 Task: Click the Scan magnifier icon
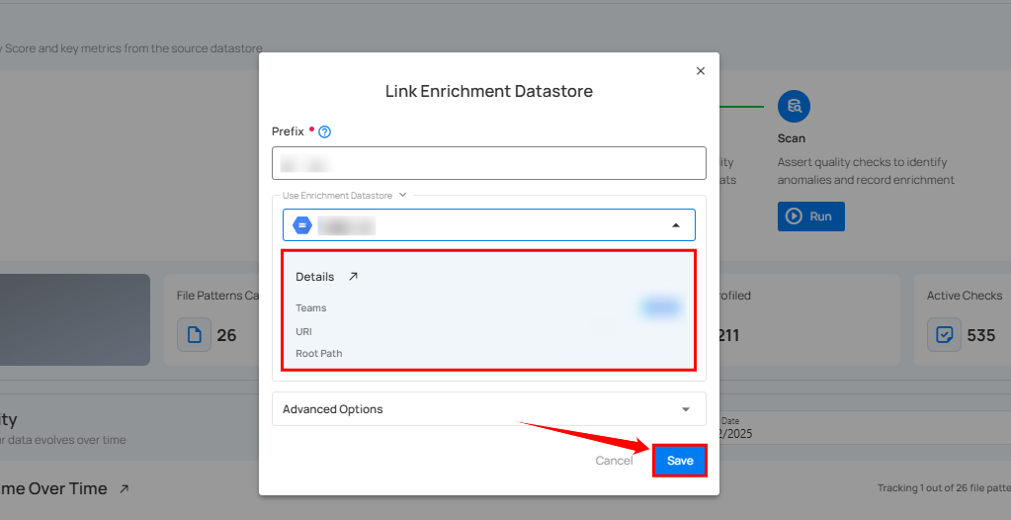[794, 107]
